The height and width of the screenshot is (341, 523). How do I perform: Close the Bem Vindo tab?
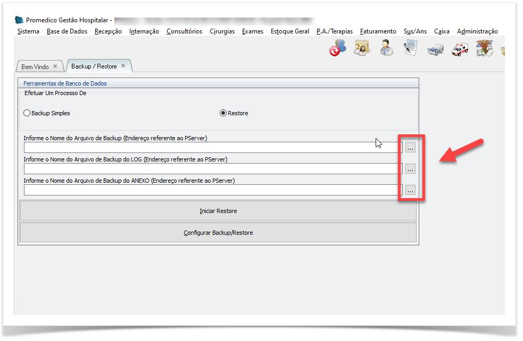coord(55,66)
